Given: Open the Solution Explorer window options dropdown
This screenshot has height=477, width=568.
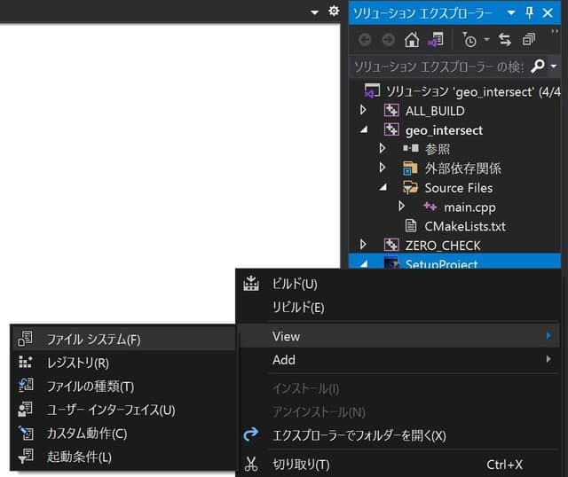Looking at the screenshot, I should (x=511, y=12).
